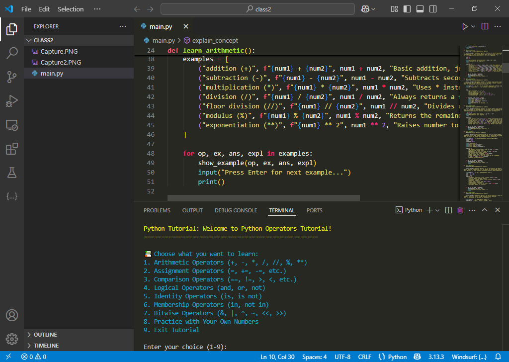Viewport: 509px width, 362px height.
Task: Run Python file with play button
Action: (465, 27)
